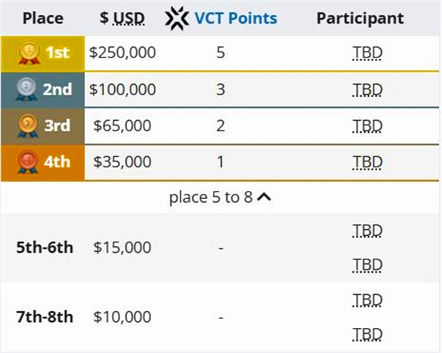Select the 5th-6th place label

44,248
